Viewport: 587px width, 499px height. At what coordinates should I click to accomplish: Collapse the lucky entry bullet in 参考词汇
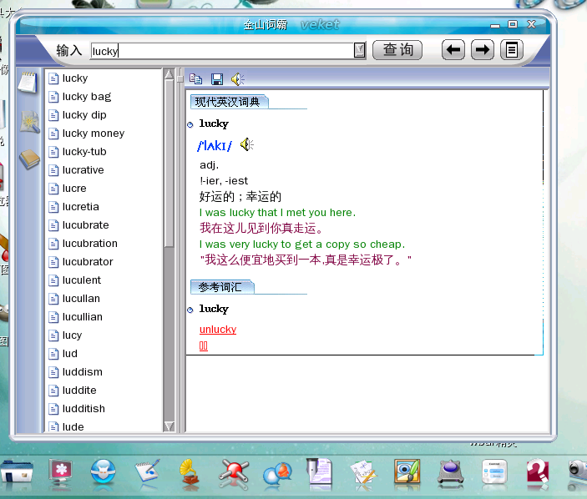pos(190,310)
